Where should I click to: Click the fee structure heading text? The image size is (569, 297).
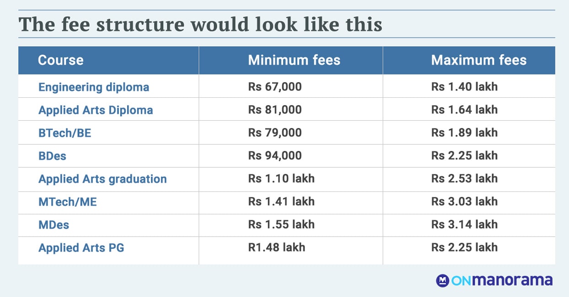(200, 24)
